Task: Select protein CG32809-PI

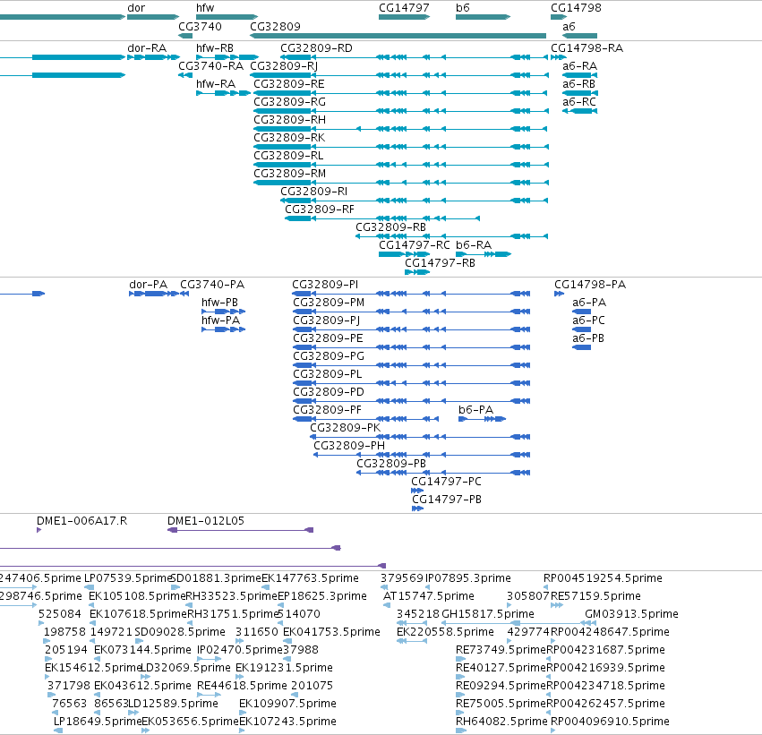Action: coord(325,285)
